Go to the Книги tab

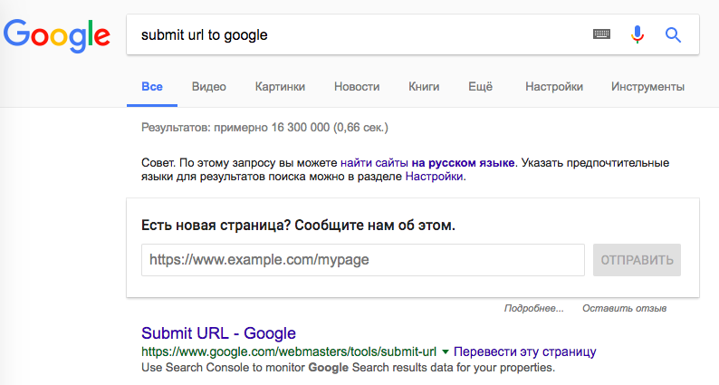coord(424,87)
